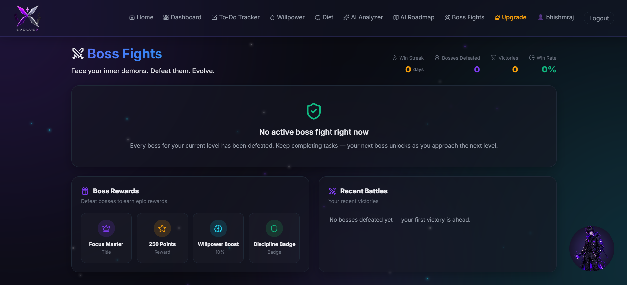This screenshot has height=285, width=627.
Task: Click the green shield checkmark icon
Action: pyautogui.click(x=314, y=111)
